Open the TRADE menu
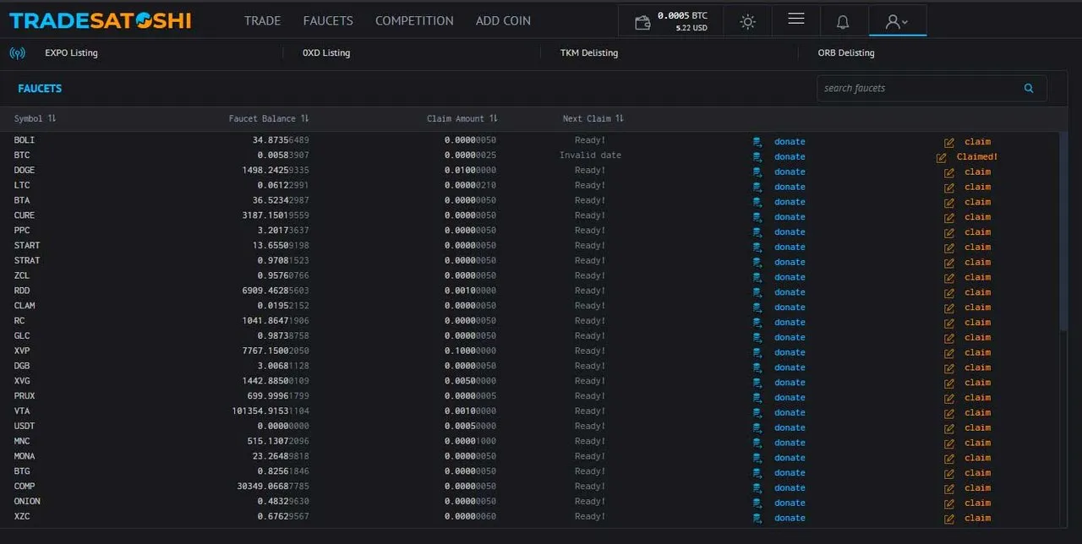 click(x=262, y=21)
